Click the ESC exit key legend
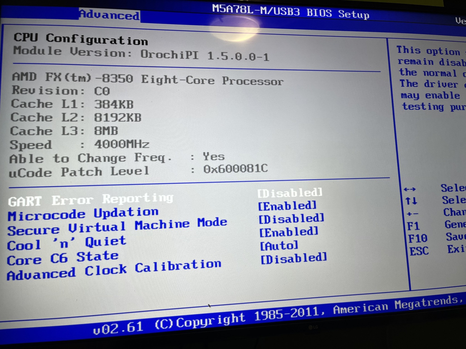This screenshot has width=466, height=349. (x=419, y=251)
